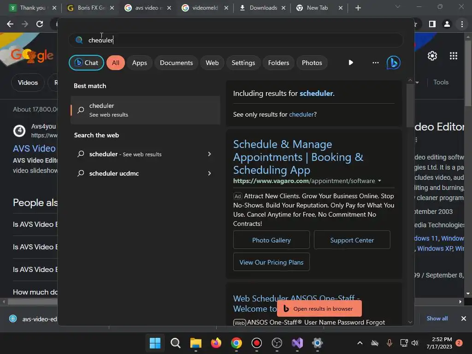Click 'Open results in browser' button
The height and width of the screenshot is (354, 472).
(319, 308)
